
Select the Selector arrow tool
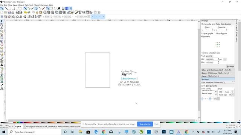(2, 21)
